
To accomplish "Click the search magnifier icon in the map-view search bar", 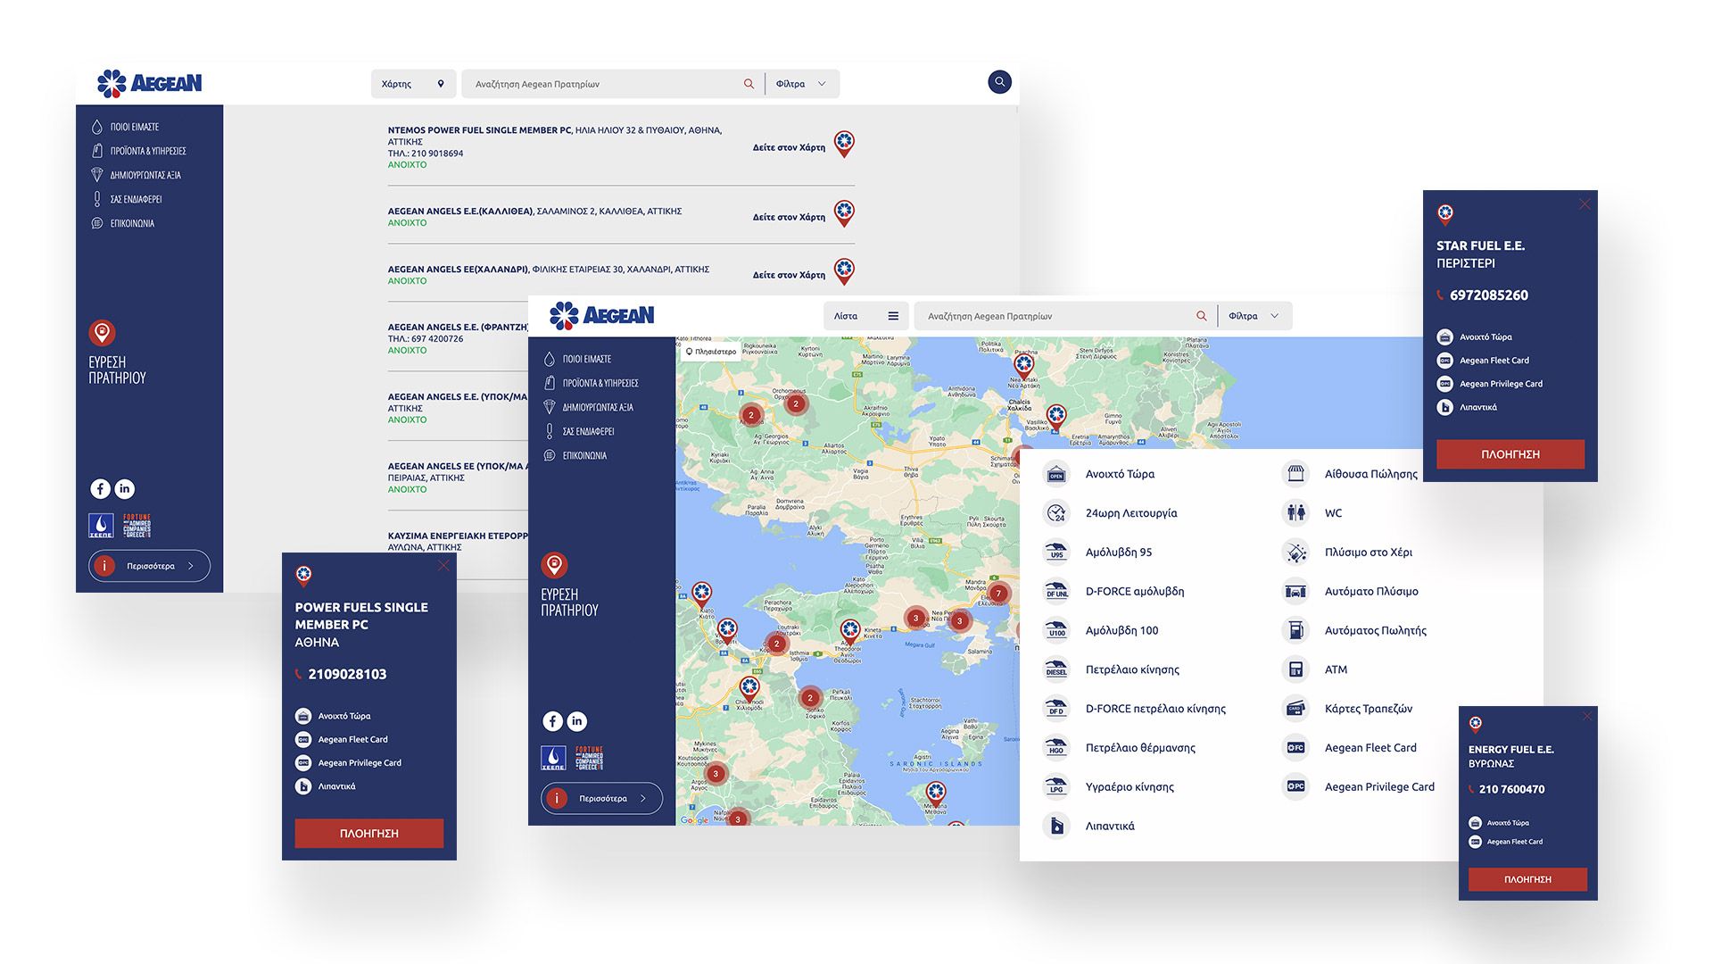I will click(x=1202, y=316).
